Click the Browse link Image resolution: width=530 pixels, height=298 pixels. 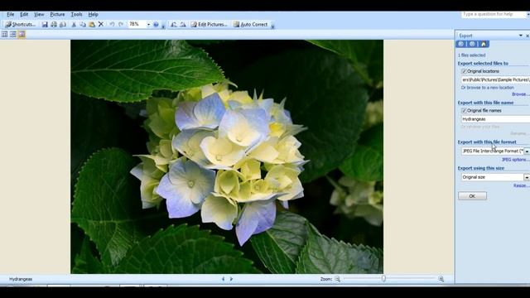pos(520,94)
